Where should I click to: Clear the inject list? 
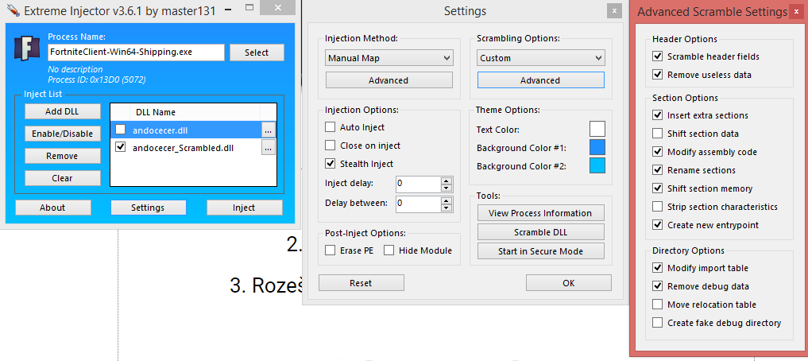(62, 178)
